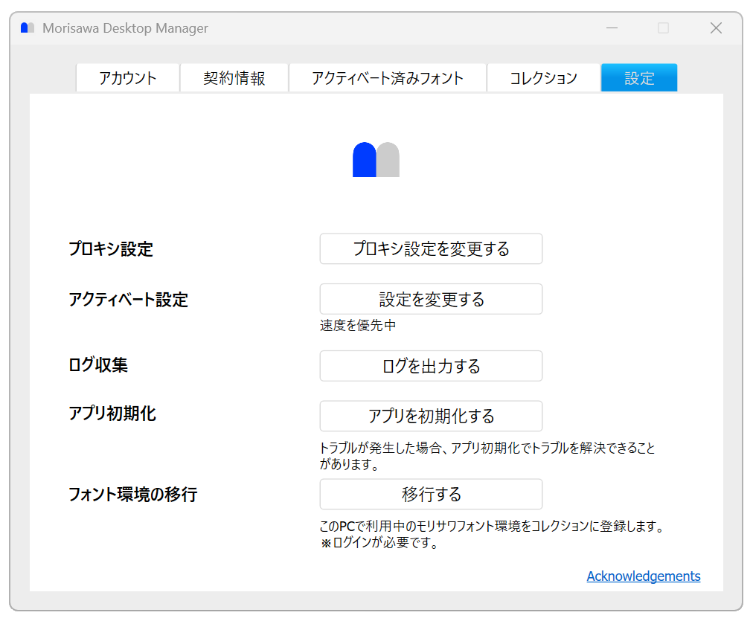
Task: Open the アカウント tab
Action: point(128,78)
